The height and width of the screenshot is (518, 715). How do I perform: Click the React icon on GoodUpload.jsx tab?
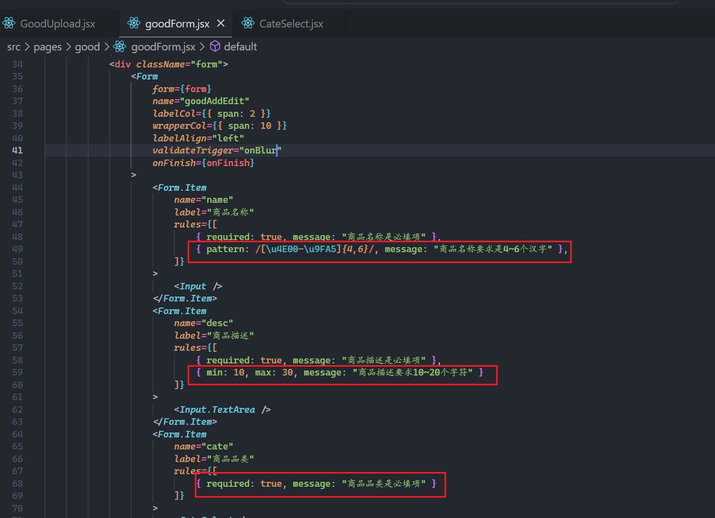point(9,24)
